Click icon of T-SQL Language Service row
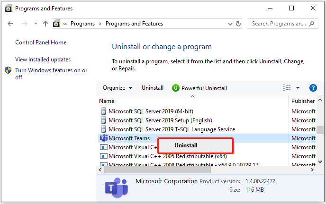 click(x=103, y=129)
